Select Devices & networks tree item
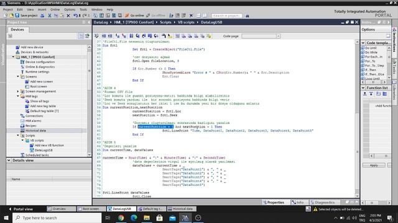Viewport: 398px width, 223px height. 34,52
